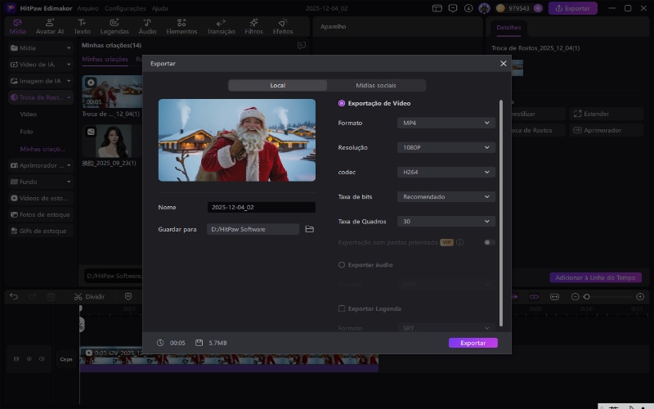The width and height of the screenshot is (654, 409).
Task: Switch to the Mídias sociais tab
Action: click(x=376, y=86)
